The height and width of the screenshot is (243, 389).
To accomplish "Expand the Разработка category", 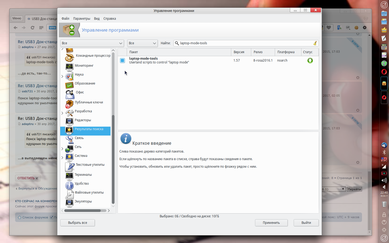I will (x=62, y=113).
